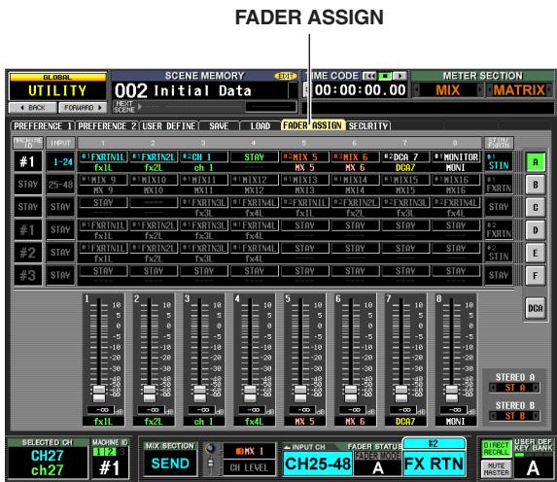Open the PREFERENCE 1 tab
This screenshot has height=482, width=557.
click(43, 125)
